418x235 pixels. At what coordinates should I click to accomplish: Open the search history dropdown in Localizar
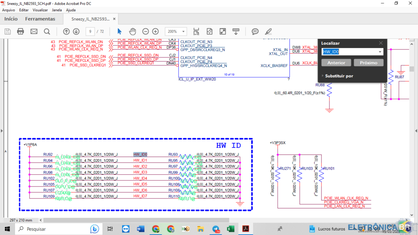[x=380, y=52]
